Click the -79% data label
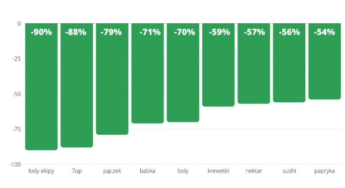Viewport: 345px width, 188px height. [111, 32]
